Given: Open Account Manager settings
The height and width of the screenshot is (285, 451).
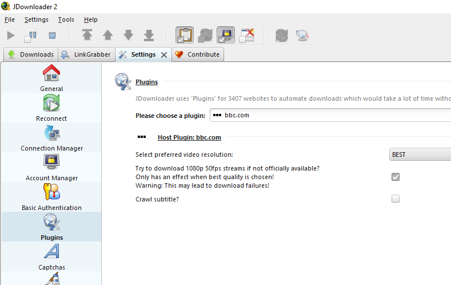Looking at the screenshot, I should click(51, 167).
